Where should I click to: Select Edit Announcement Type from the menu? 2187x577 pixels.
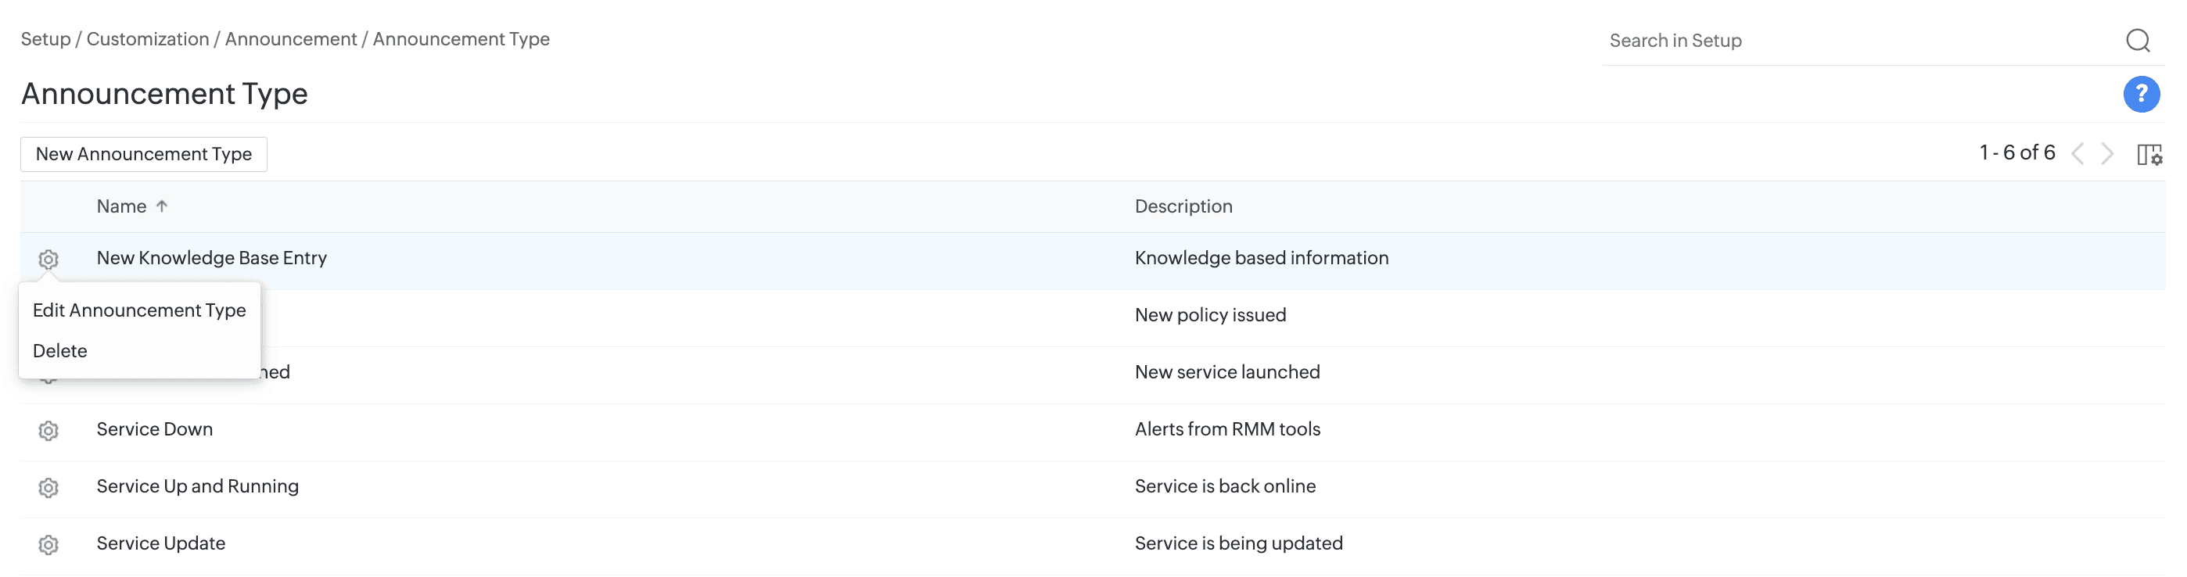(x=139, y=310)
